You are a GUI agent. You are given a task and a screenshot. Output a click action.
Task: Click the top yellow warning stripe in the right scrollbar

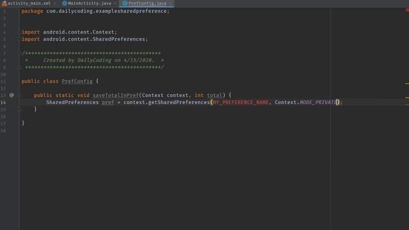tap(407, 84)
